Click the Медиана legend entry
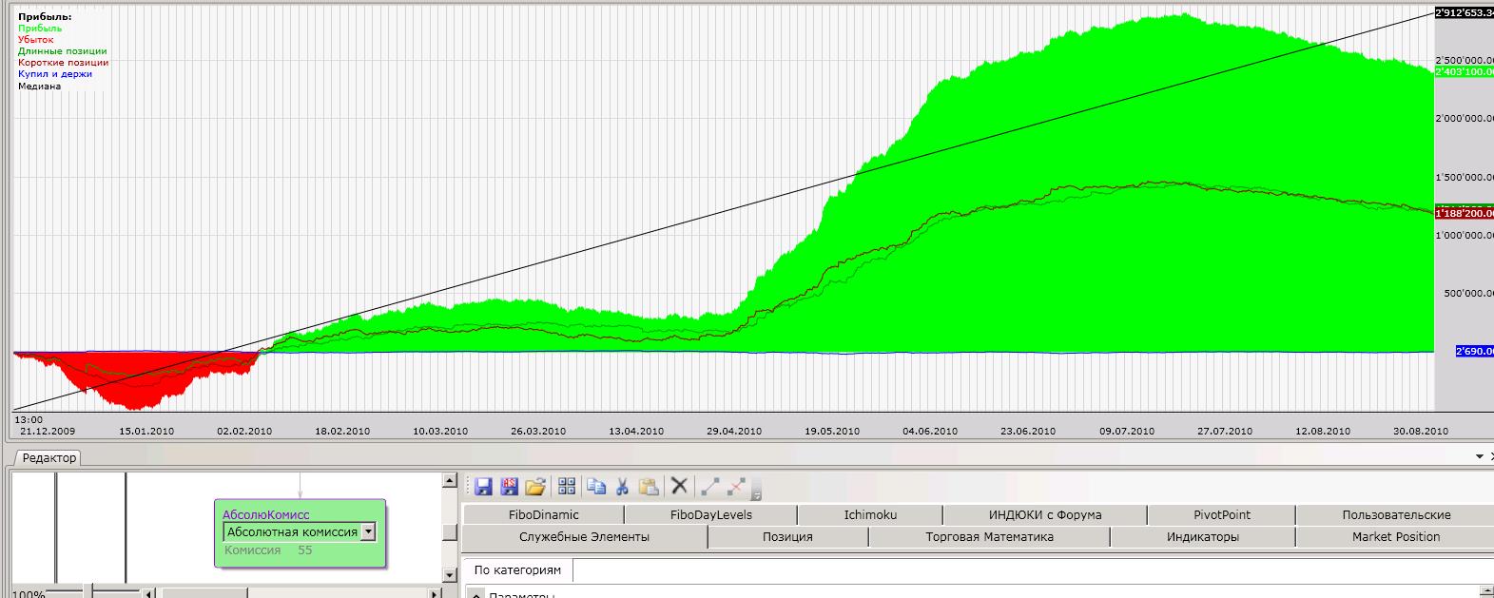The width and height of the screenshot is (1494, 598). click(39, 86)
